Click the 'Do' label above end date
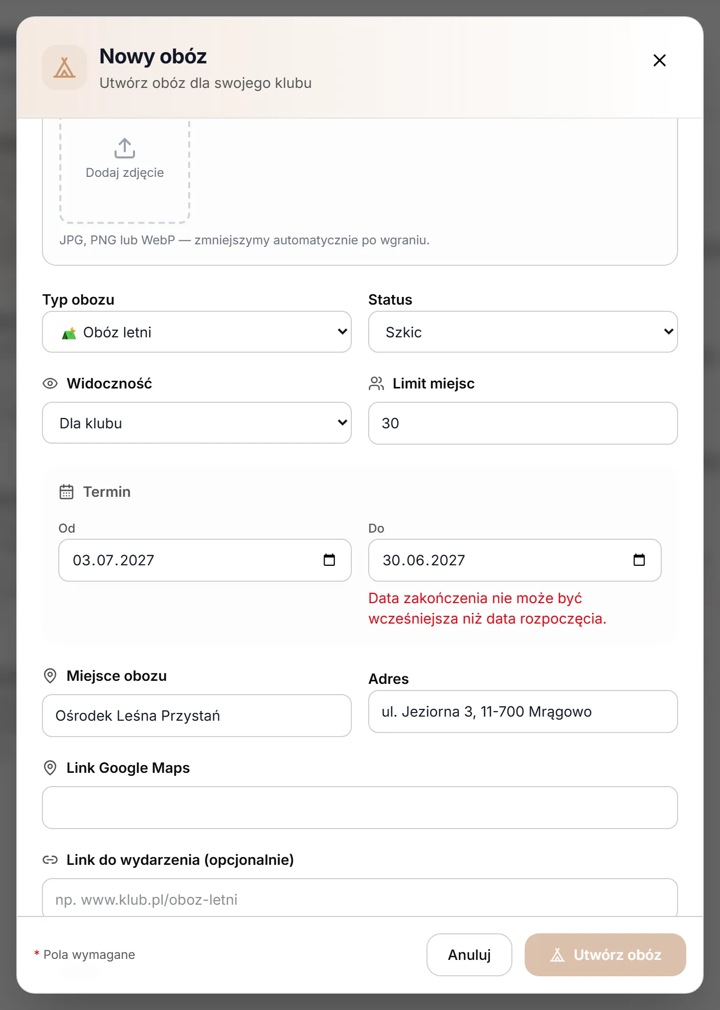 376,528
